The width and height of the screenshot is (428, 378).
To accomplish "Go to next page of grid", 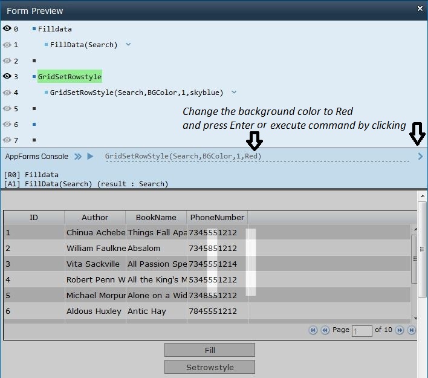I will (x=400, y=330).
